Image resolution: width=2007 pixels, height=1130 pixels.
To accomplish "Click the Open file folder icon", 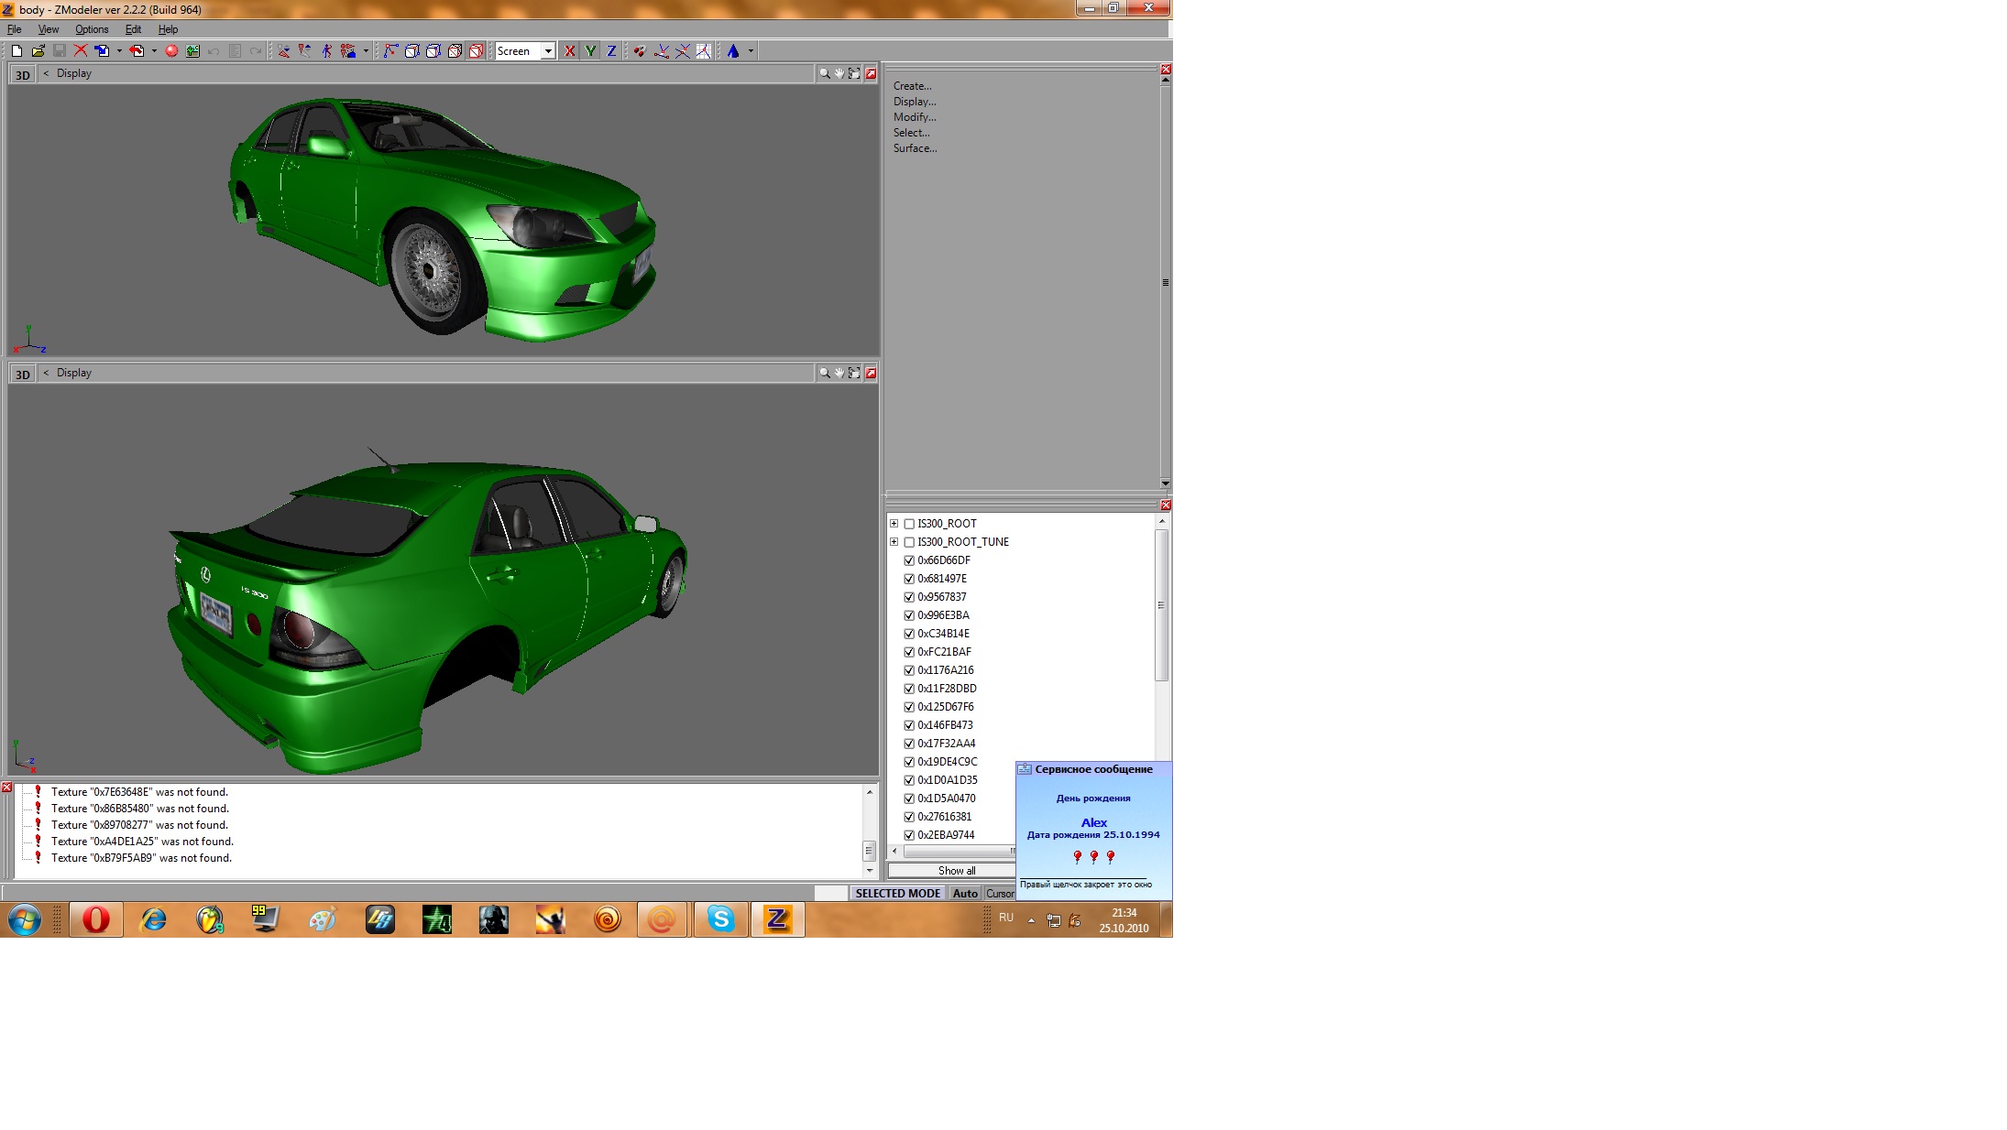I will pos(38,51).
